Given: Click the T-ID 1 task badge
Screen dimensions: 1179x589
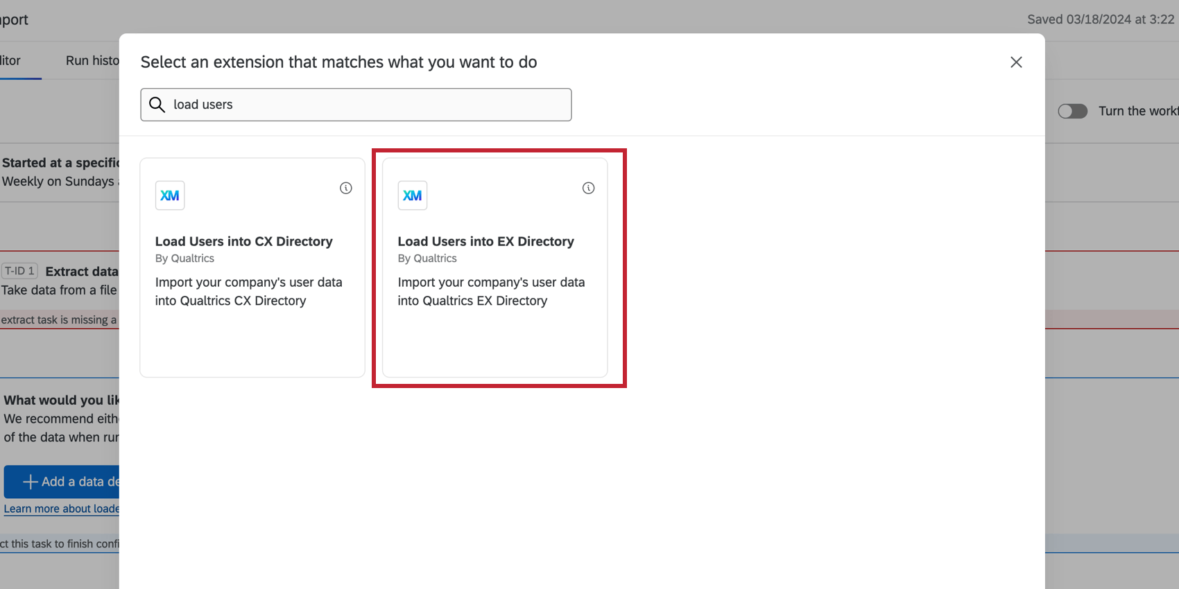Looking at the screenshot, I should tap(19, 271).
